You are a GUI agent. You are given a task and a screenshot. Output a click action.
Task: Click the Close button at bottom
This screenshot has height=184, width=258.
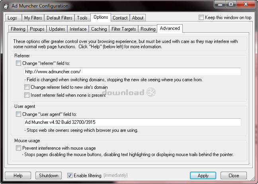click(234, 176)
